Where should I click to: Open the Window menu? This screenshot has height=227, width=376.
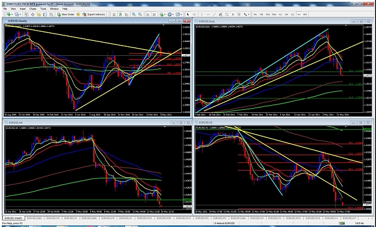point(54,8)
